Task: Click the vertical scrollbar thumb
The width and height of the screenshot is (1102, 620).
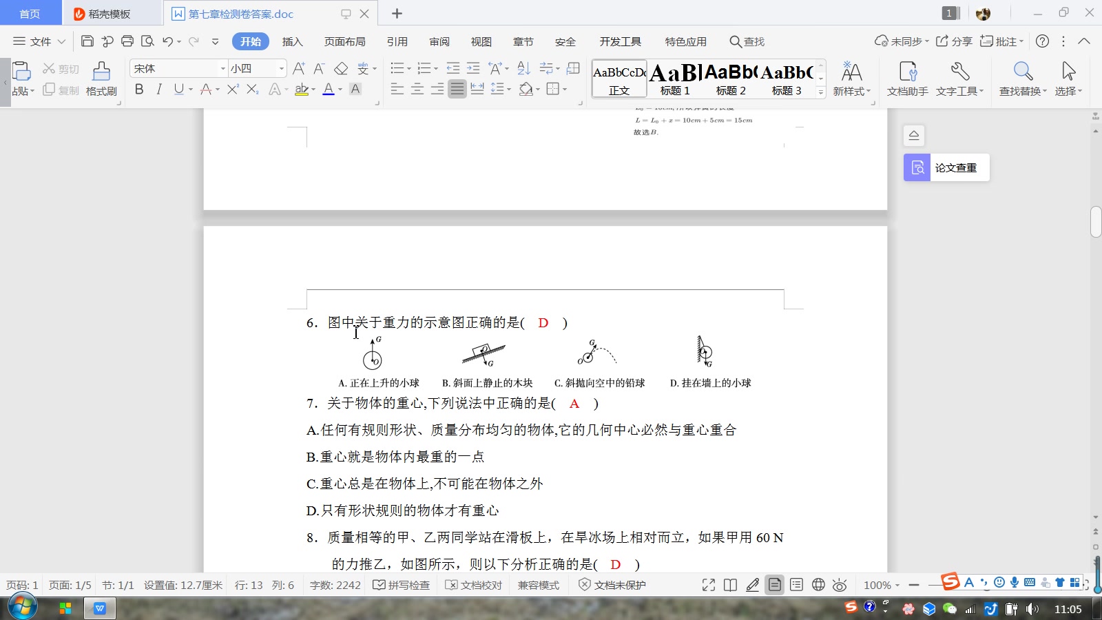Action: tap(1096, 222)
